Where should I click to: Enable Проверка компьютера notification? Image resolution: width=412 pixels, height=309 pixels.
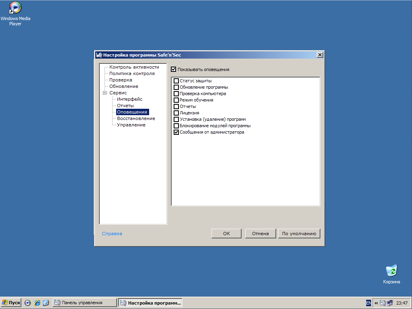click(x=176, y=94)
